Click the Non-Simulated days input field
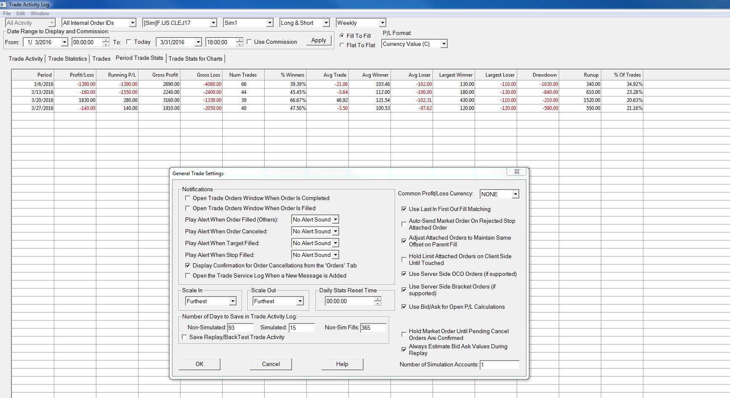 (x=240, y=328)
